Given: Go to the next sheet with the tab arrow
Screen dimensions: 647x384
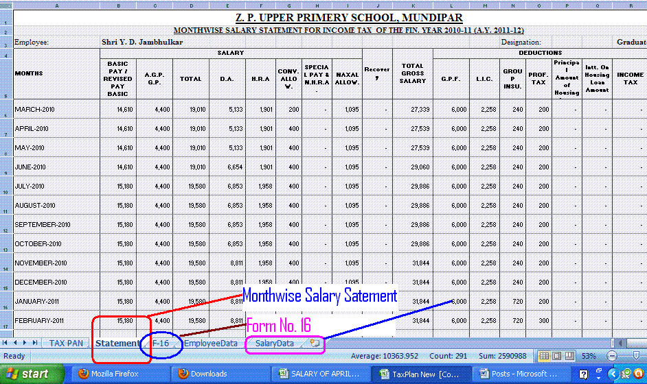Looking at the screenshot, I should pyautogui.click(x=25, y=343).
